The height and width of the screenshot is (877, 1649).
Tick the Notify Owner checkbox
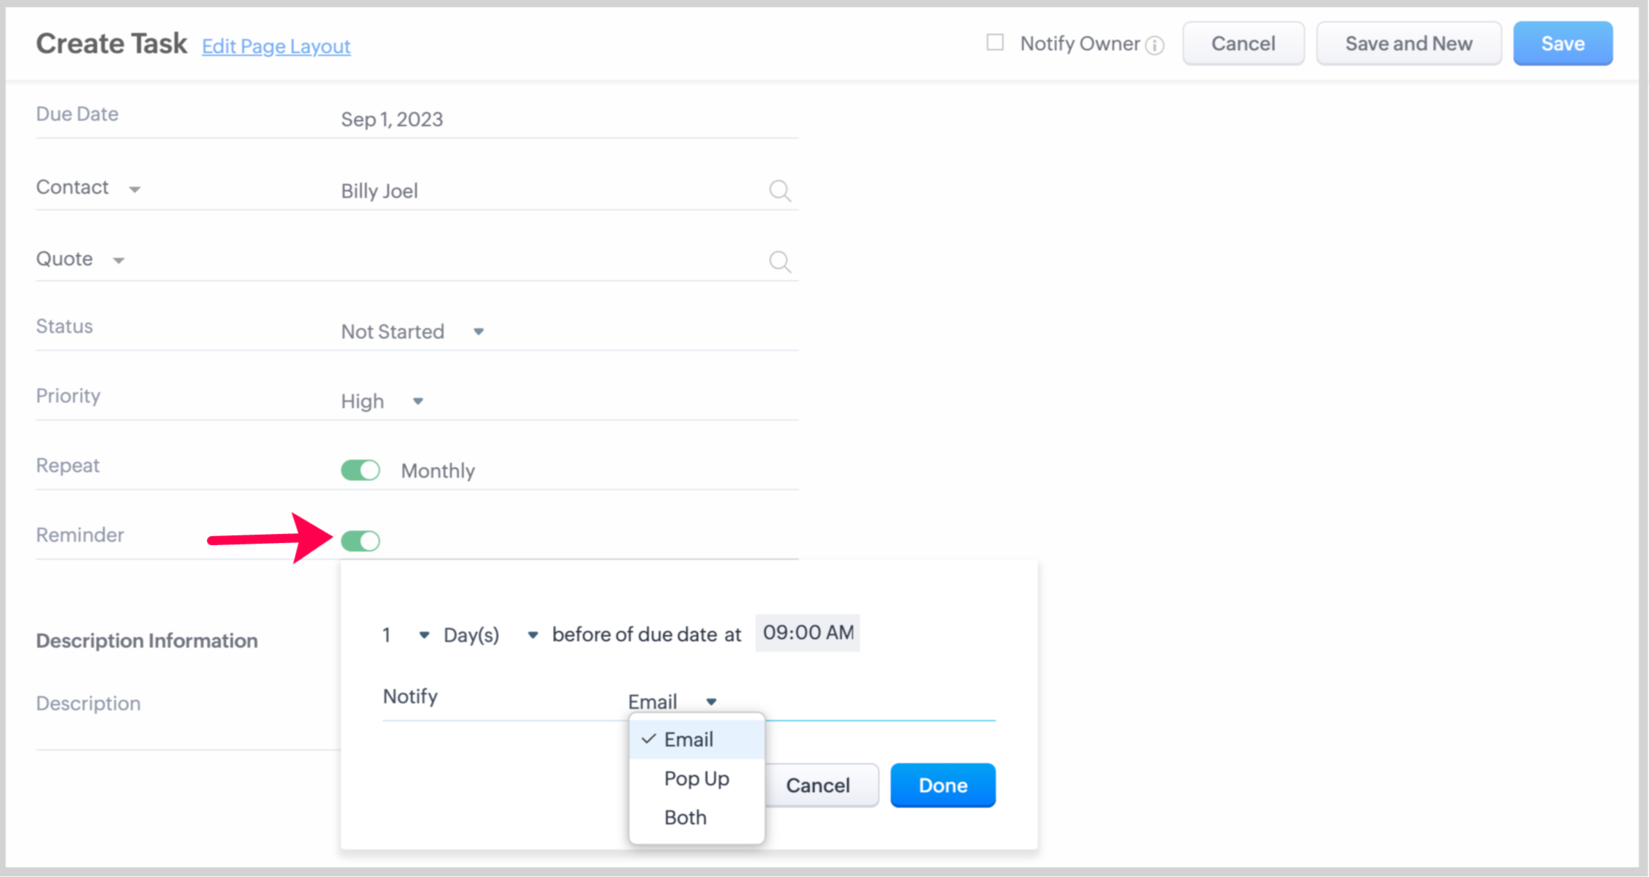pyautogui.click(x=995, y=43)
